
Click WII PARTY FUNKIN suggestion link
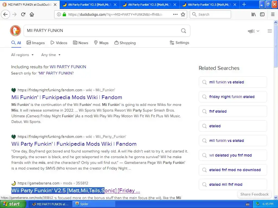[x=68, y=67]
